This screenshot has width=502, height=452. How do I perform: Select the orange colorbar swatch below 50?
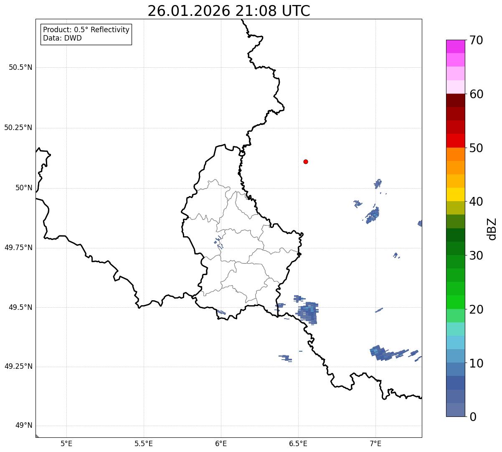click(x=455, y=154)
